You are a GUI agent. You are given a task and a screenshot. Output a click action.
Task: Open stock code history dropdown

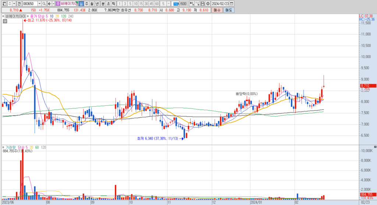[x=39, y=4]
